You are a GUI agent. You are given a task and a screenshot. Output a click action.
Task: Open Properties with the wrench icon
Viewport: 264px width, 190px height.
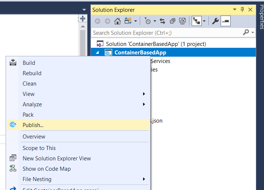pos(215,21)
